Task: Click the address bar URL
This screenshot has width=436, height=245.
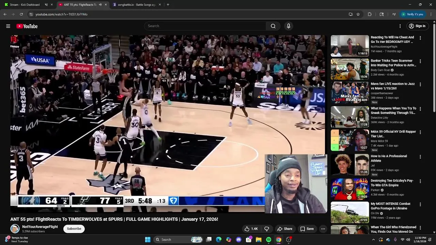Action: pos(61,14)
